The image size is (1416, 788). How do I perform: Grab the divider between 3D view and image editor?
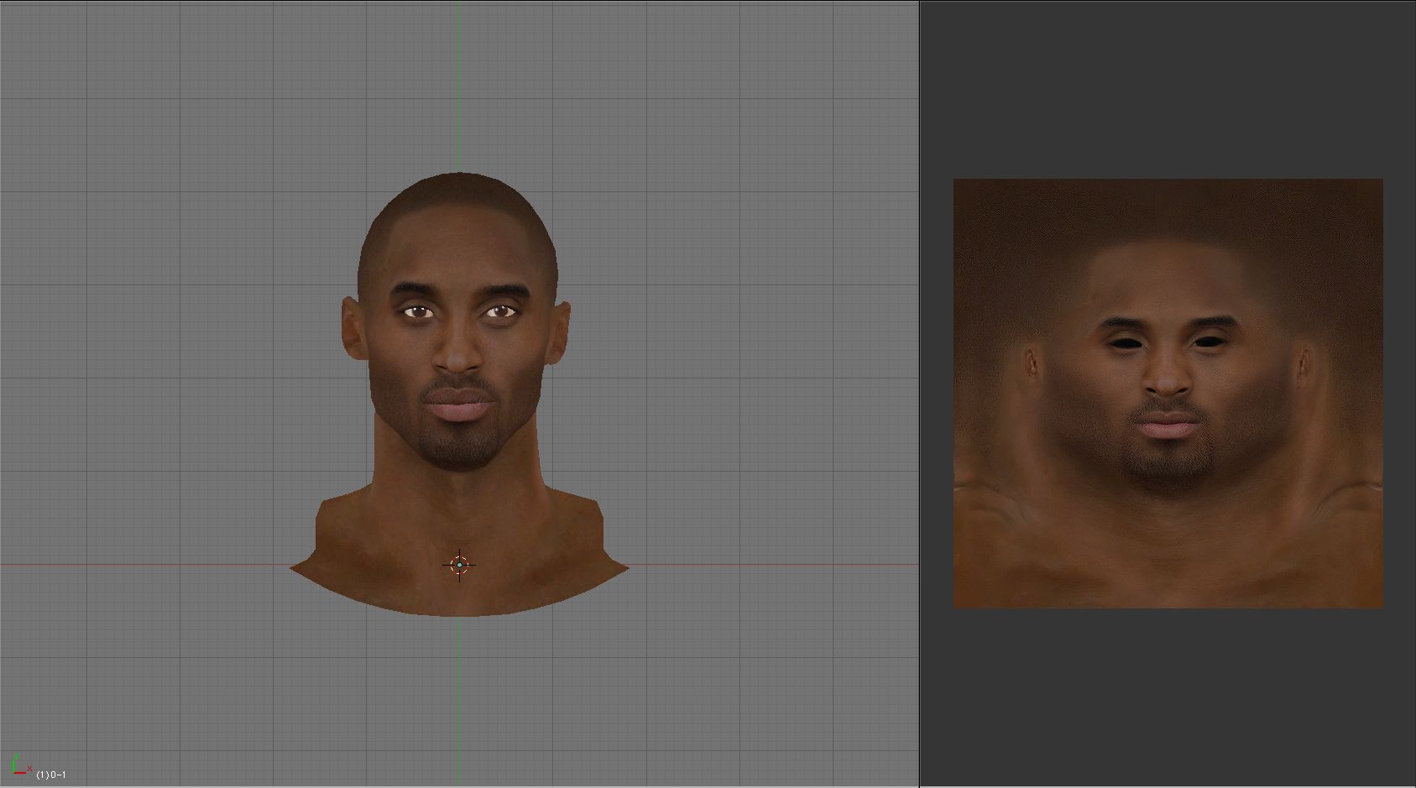pos(920,394)
